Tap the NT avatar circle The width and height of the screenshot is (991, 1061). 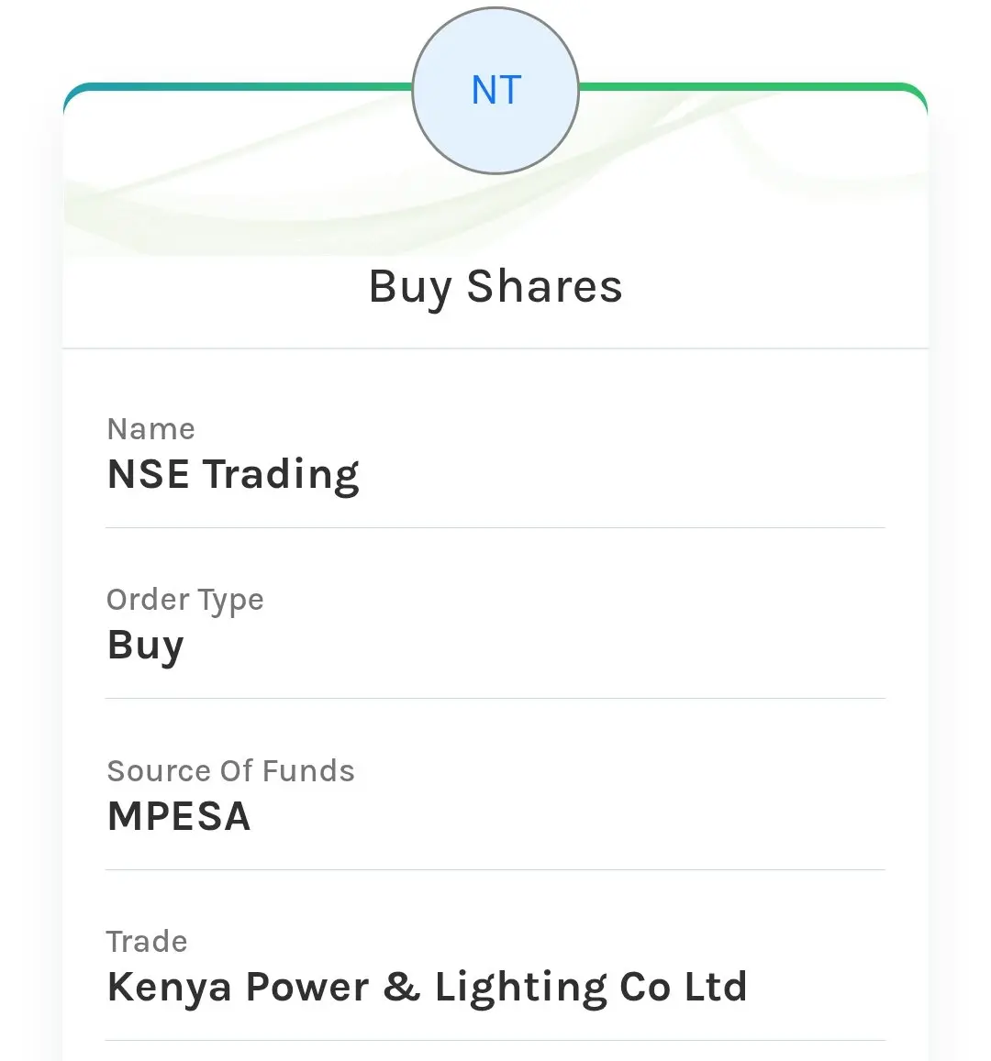(x=495, y=90)
